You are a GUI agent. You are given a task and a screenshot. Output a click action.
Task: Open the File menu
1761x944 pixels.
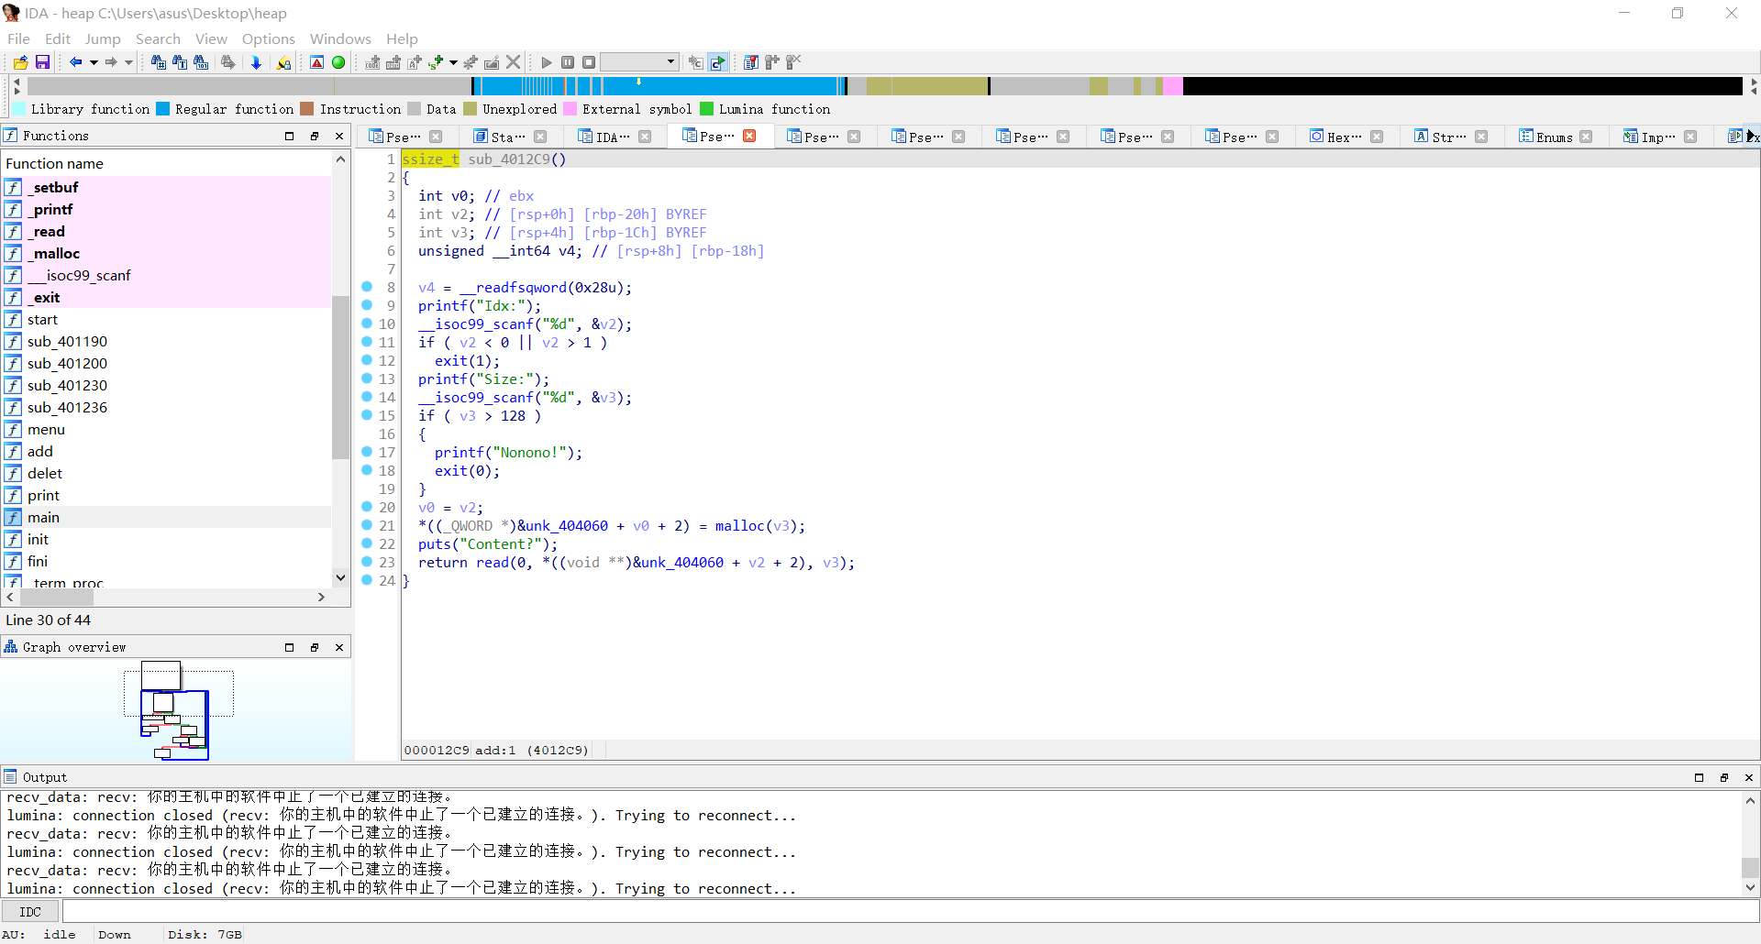click(x=18, y=38)
